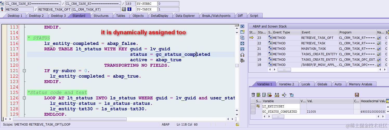The width and height of the screenshot is (389, 130).
Task: Click the variables table horizontal scrollbar thumb
Action: coord(278,117)
